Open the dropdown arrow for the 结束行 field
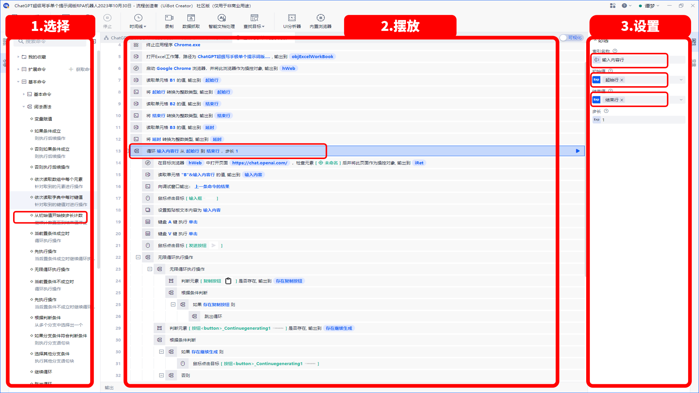Image resolution: width=699 pixels, height=393 pixels. 681,100
